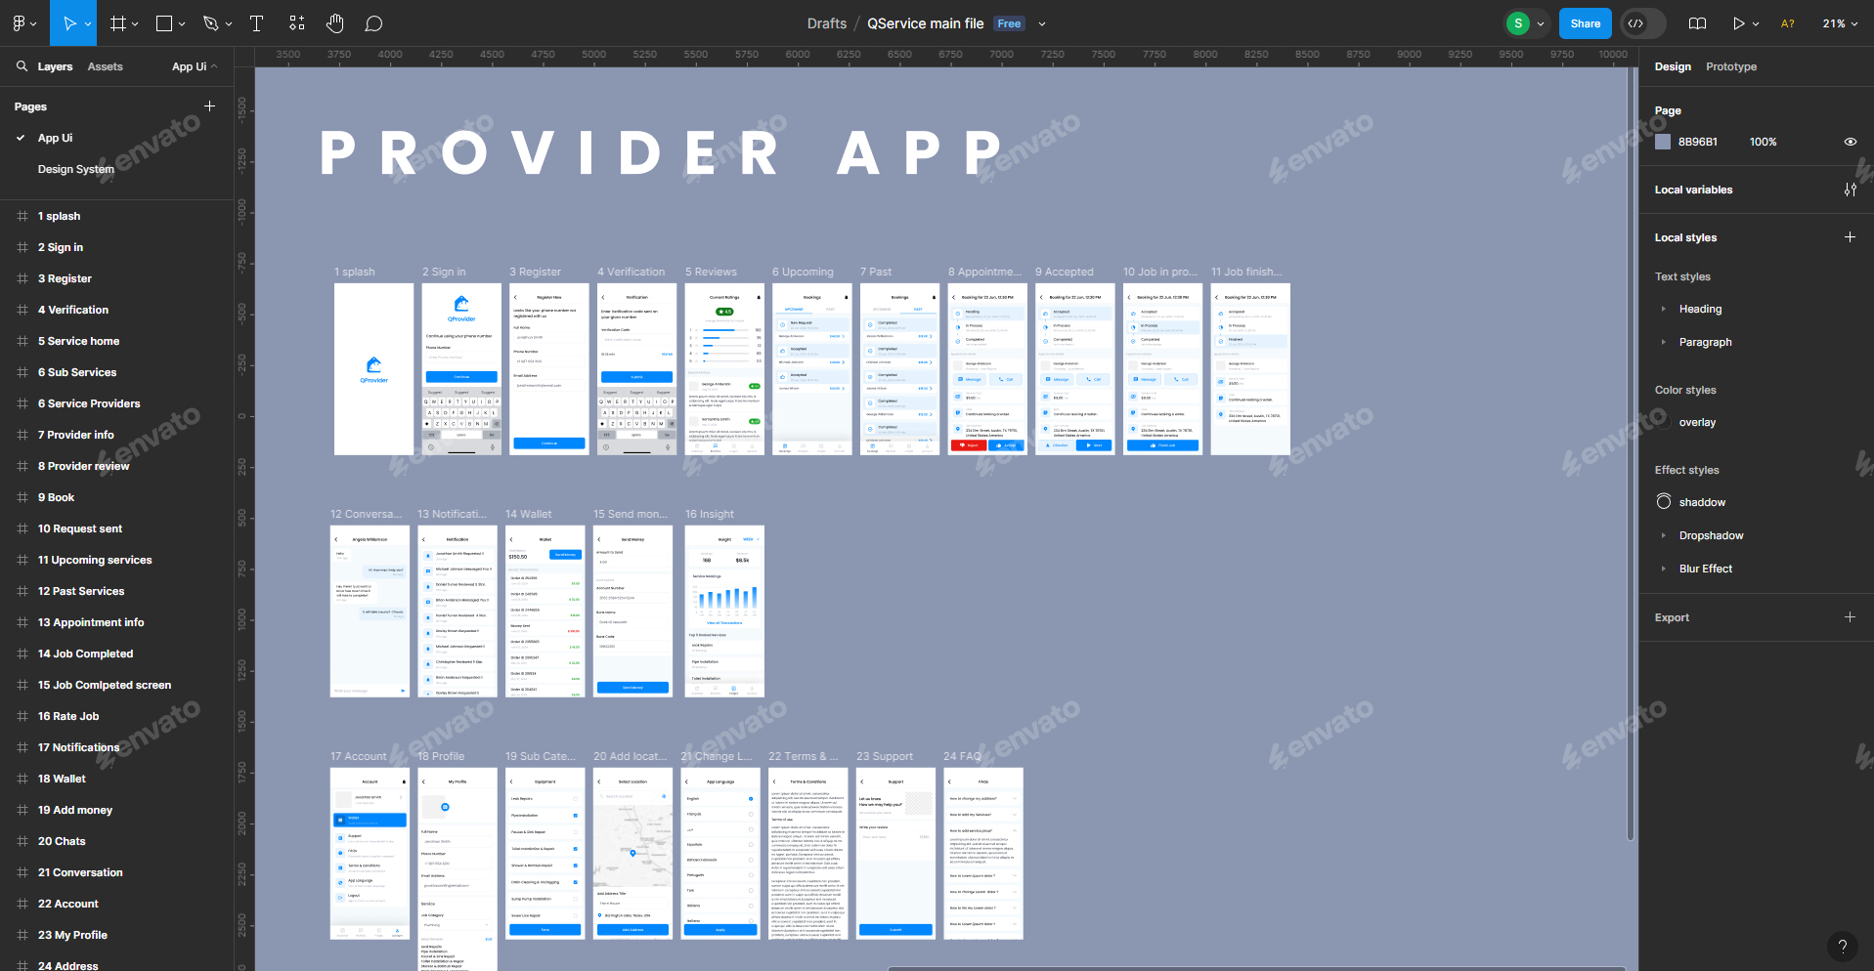Image resolution: width=1874 pixels, height=971 pixels.
Task: Open the libraries book icon
Action: 1698,22
